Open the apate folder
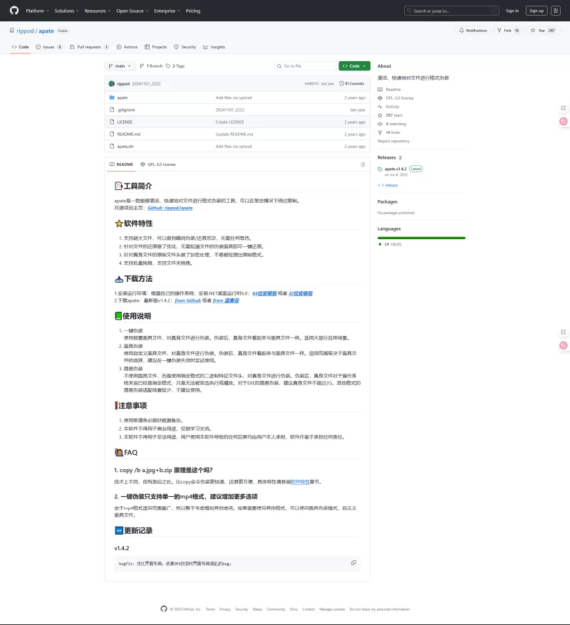Viewport: 570px width, 625px height. click(x=123, y=98)
